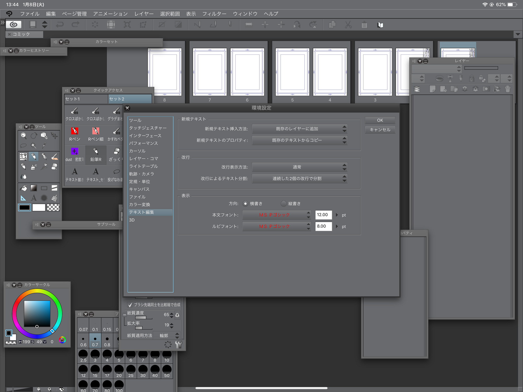Select the fill bucket tool
The height and width of the screenshot is (392, 523).
[x=24, y=188]
